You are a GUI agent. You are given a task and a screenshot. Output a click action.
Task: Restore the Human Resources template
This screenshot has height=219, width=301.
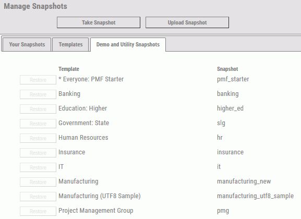(38, 138)
